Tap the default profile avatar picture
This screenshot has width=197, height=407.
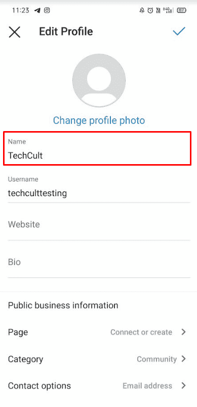99,80
